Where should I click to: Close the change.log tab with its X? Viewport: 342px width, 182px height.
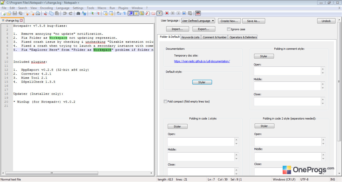(21, 20)
